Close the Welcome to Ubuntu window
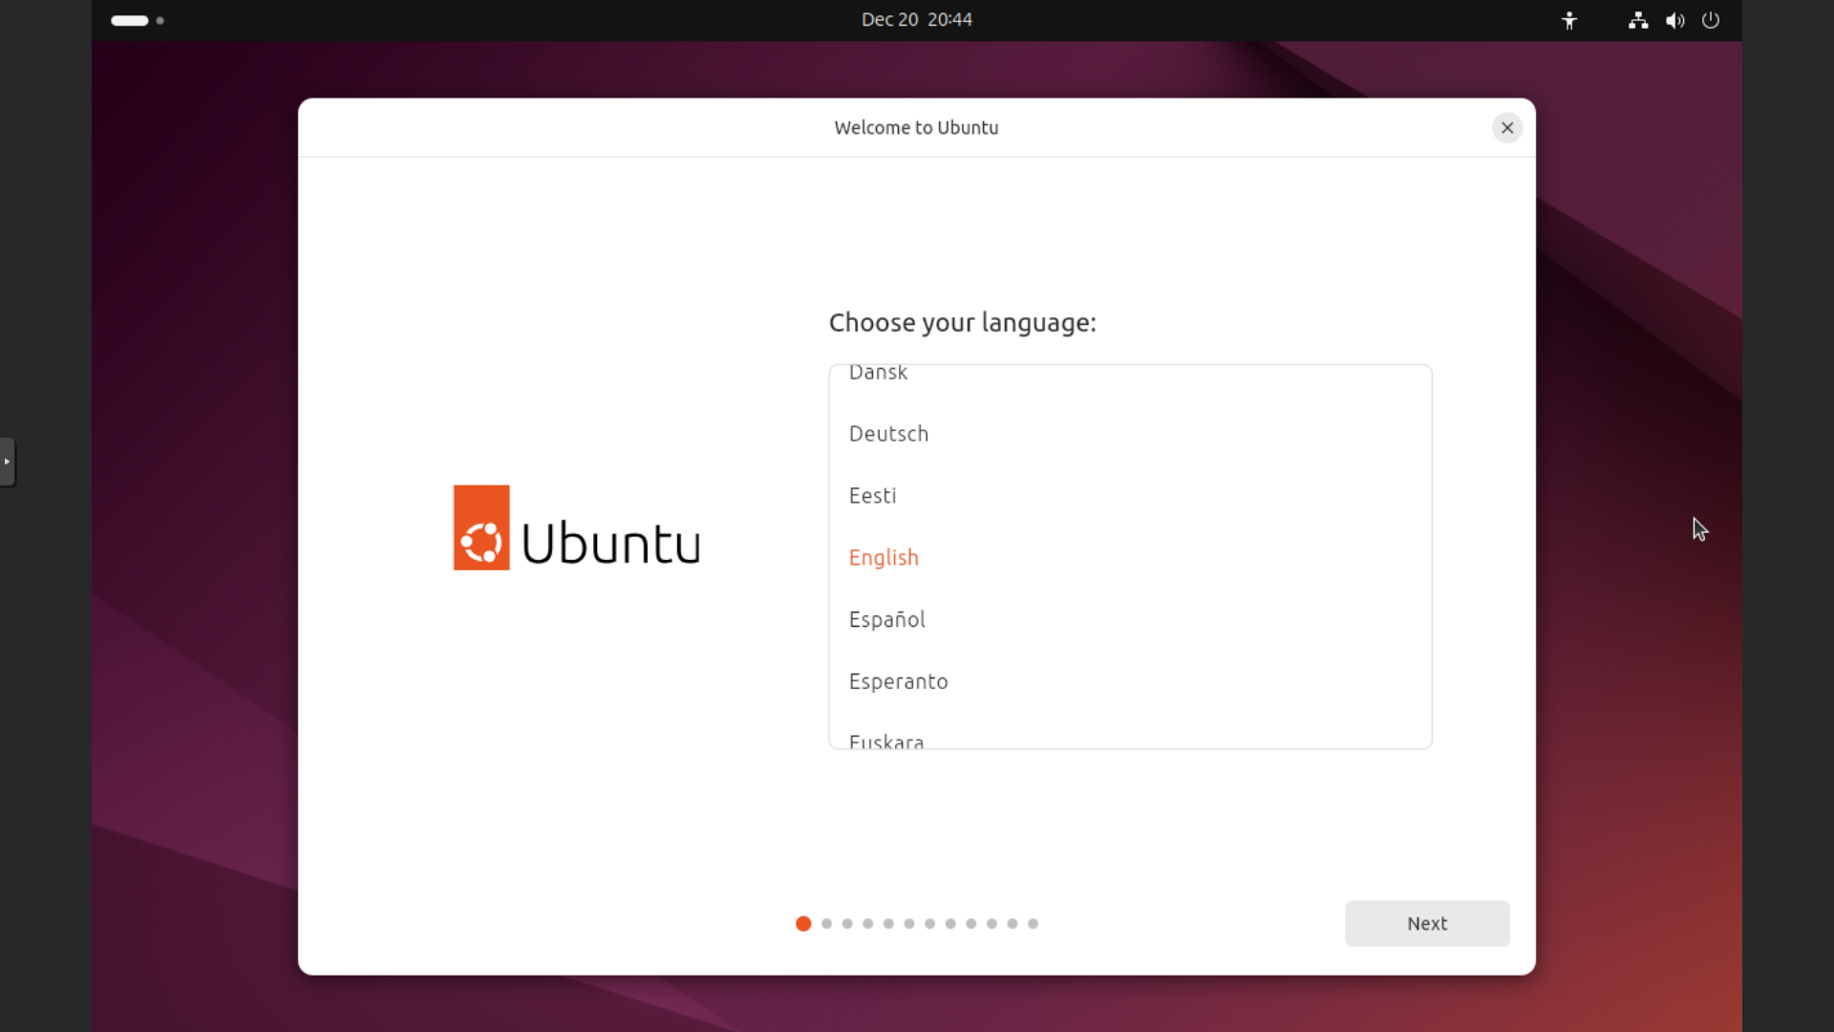Viewport: 1834px width, 1032px height. (x=1507, y=128)
